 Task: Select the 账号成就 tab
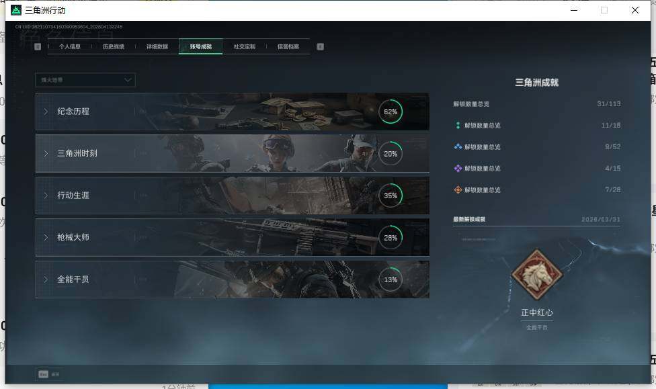(201, 46)
